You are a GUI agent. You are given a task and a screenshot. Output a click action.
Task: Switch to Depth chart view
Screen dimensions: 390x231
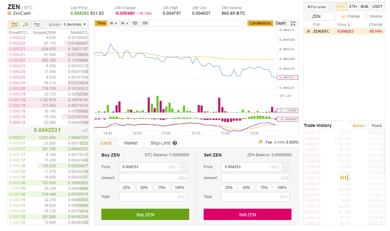281,23
